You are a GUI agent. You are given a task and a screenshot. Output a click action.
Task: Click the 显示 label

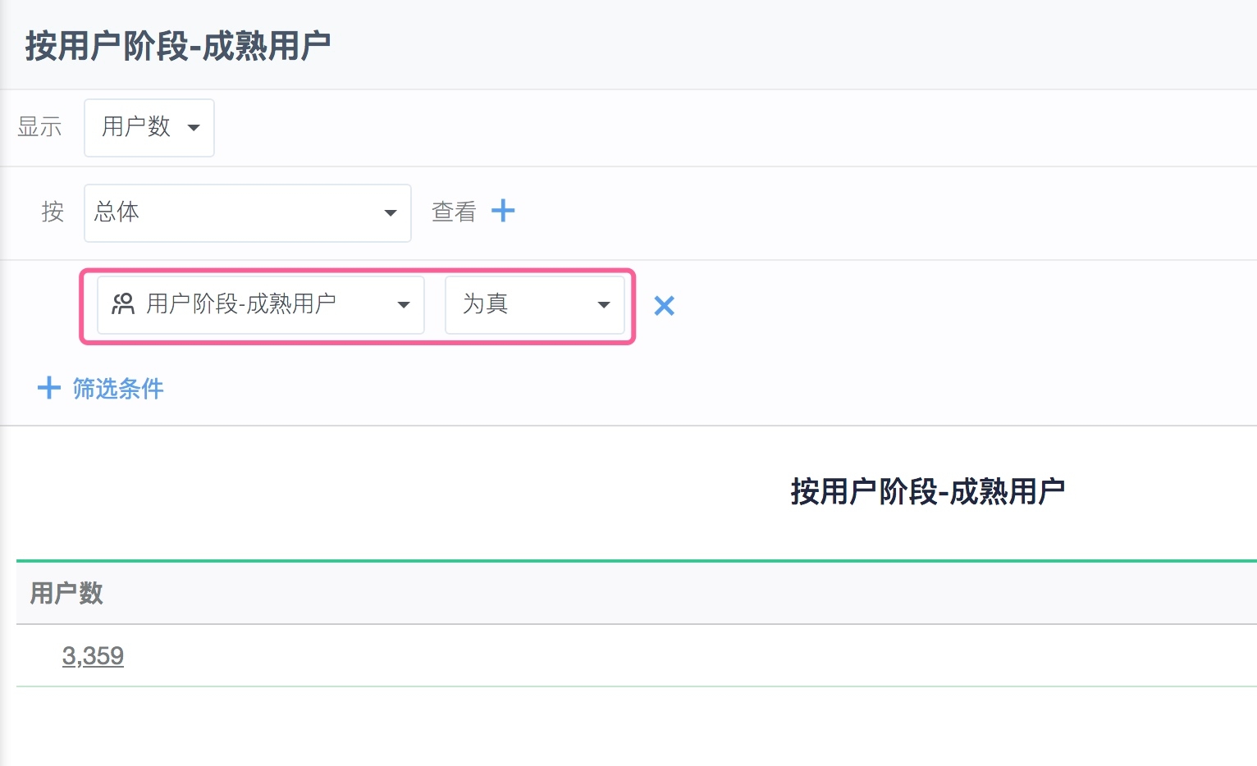(39, 127)
